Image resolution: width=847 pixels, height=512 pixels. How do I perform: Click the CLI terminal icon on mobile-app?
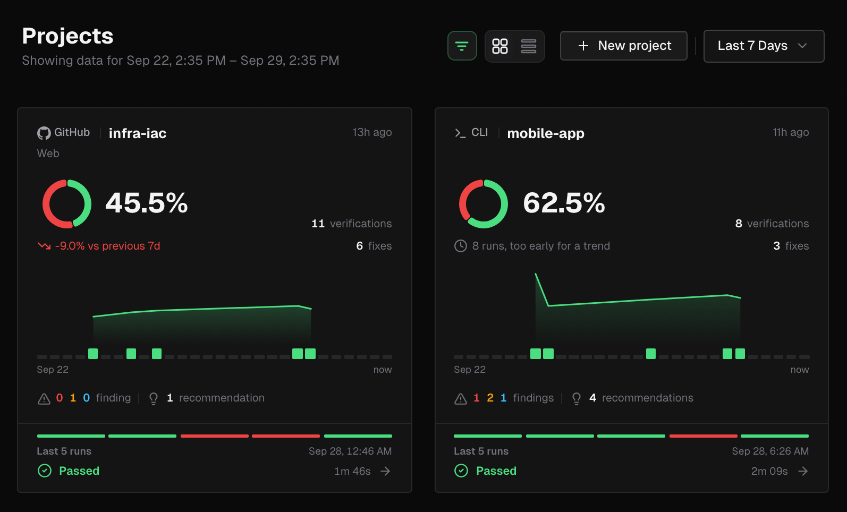pyautogui.click(x=460, y=133)
